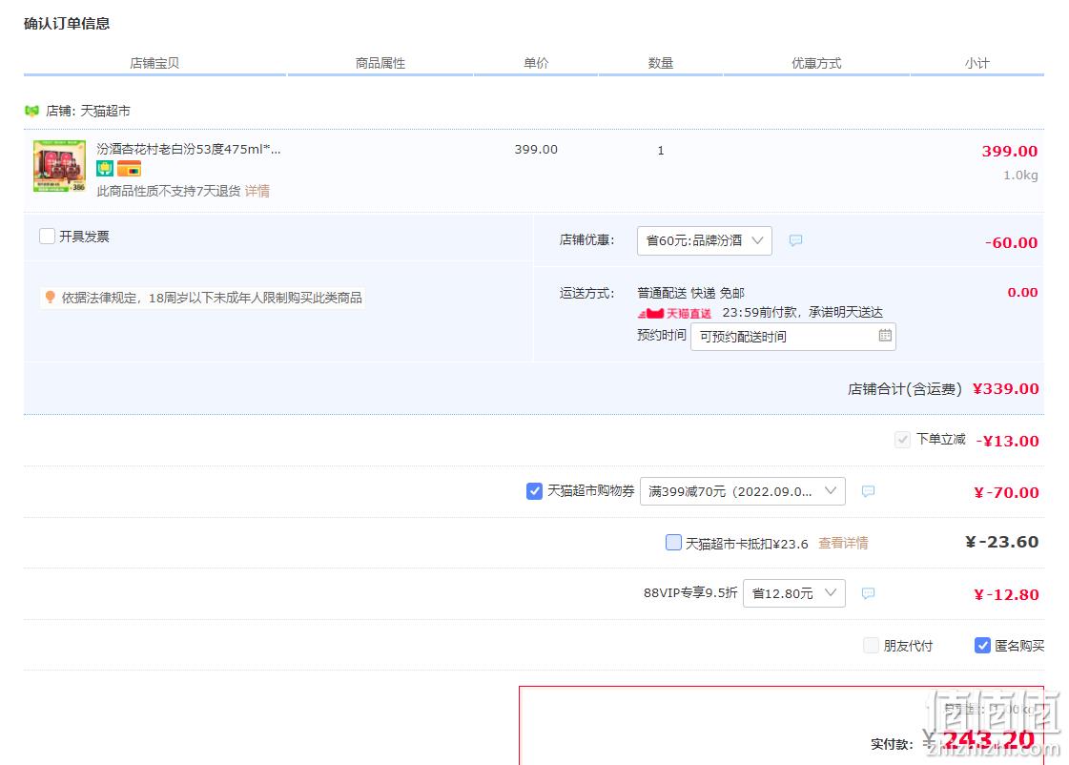Image resolution: width=1069 pixels, height=765 pixels.
Task: Click the -60.00 store discount amount
Action: [1011, 242]
